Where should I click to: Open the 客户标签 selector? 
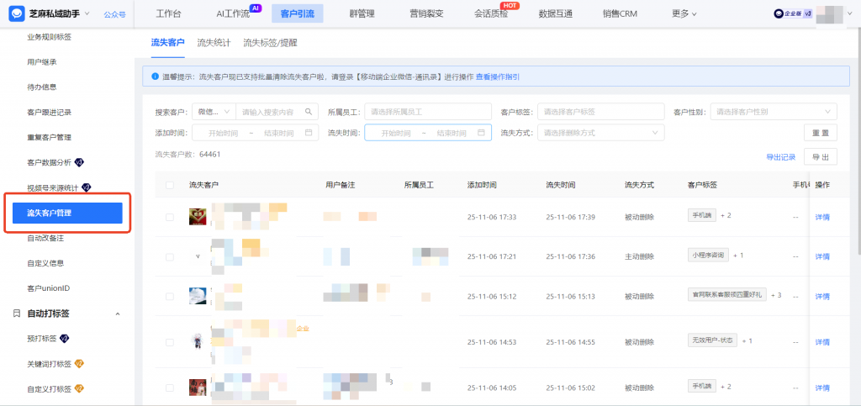pyautogui.click(x=600, y=111)
